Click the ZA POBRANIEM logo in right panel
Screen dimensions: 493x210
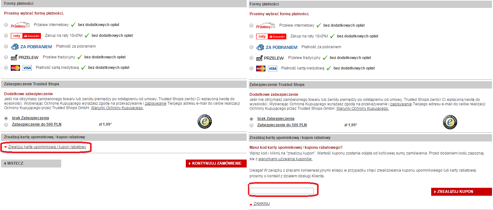click(x=277, y=47)
